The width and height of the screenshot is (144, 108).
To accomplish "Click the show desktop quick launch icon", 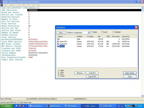I will click(x=20, y=106).
